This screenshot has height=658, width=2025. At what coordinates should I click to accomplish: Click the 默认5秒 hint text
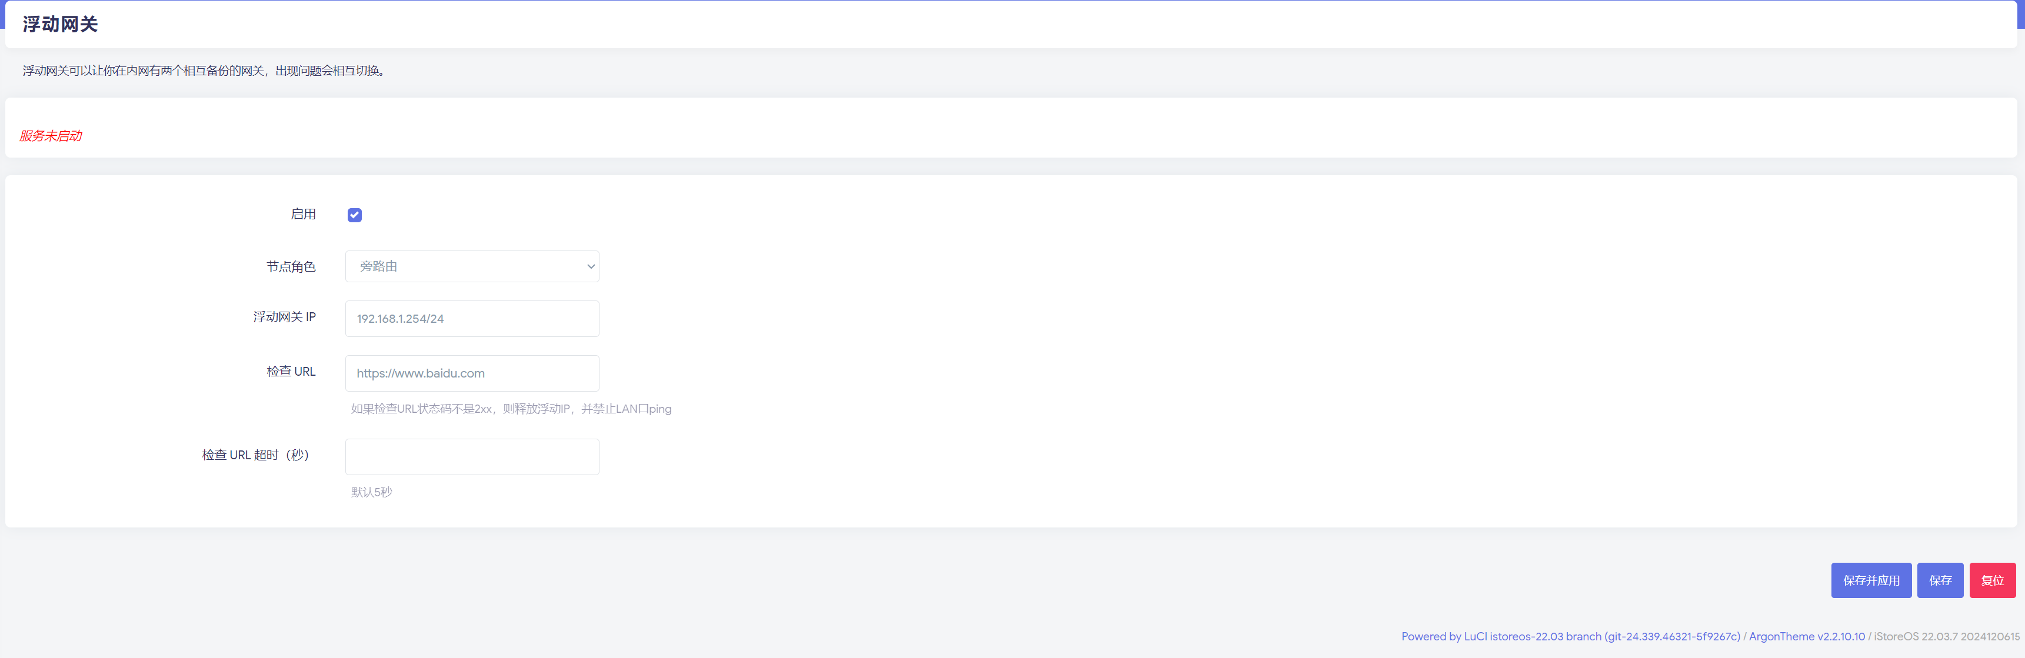click(371, 492)
